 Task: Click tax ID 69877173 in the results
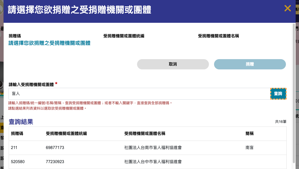pyautogui.click(x=55, y=148)
